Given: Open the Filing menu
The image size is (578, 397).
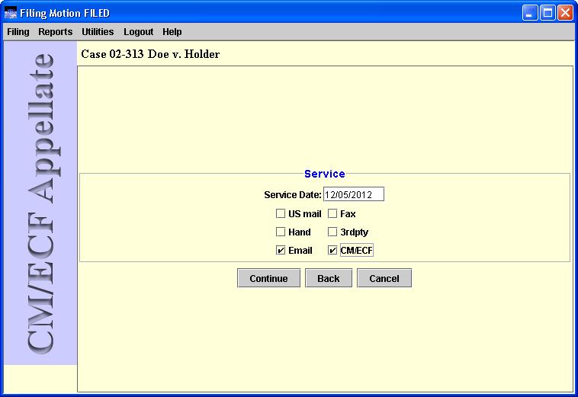Looking at the screenshot, I should (18, 32).
